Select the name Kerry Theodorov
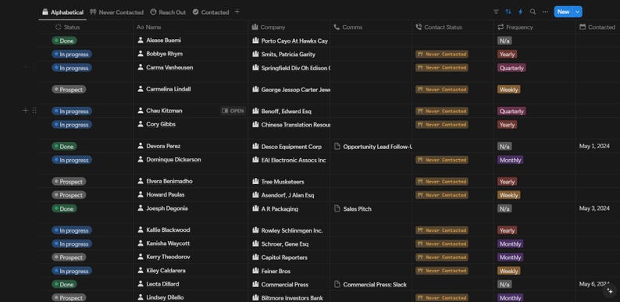620x302 pixels. click(x=168, y=257)
